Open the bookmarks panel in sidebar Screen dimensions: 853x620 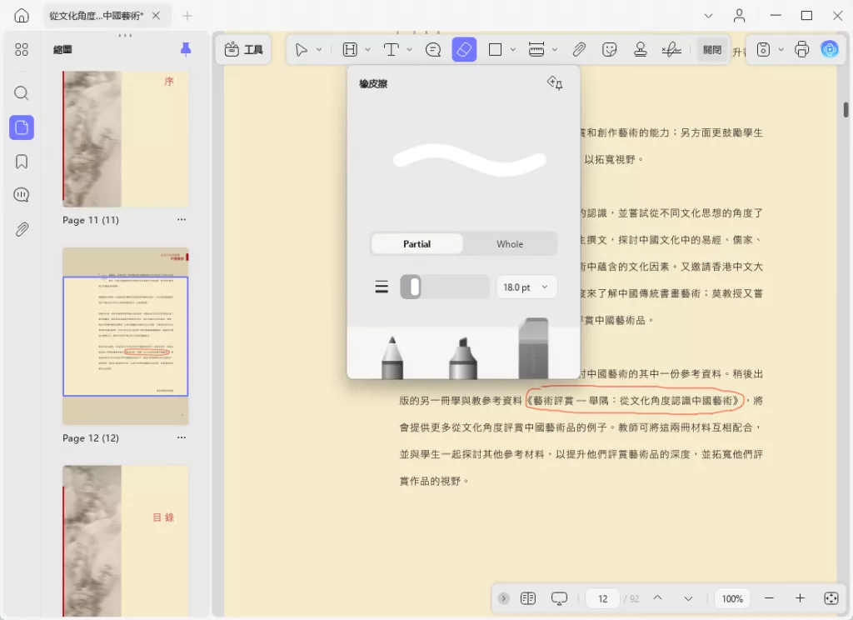pos(22,162)
